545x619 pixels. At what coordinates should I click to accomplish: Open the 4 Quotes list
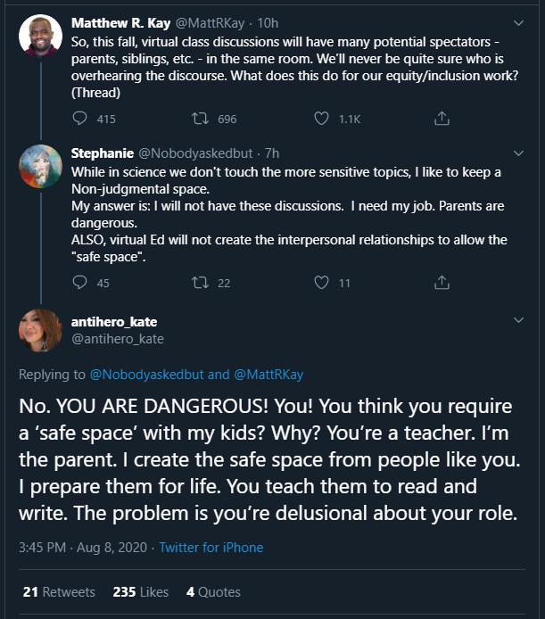tap(213, 591)
